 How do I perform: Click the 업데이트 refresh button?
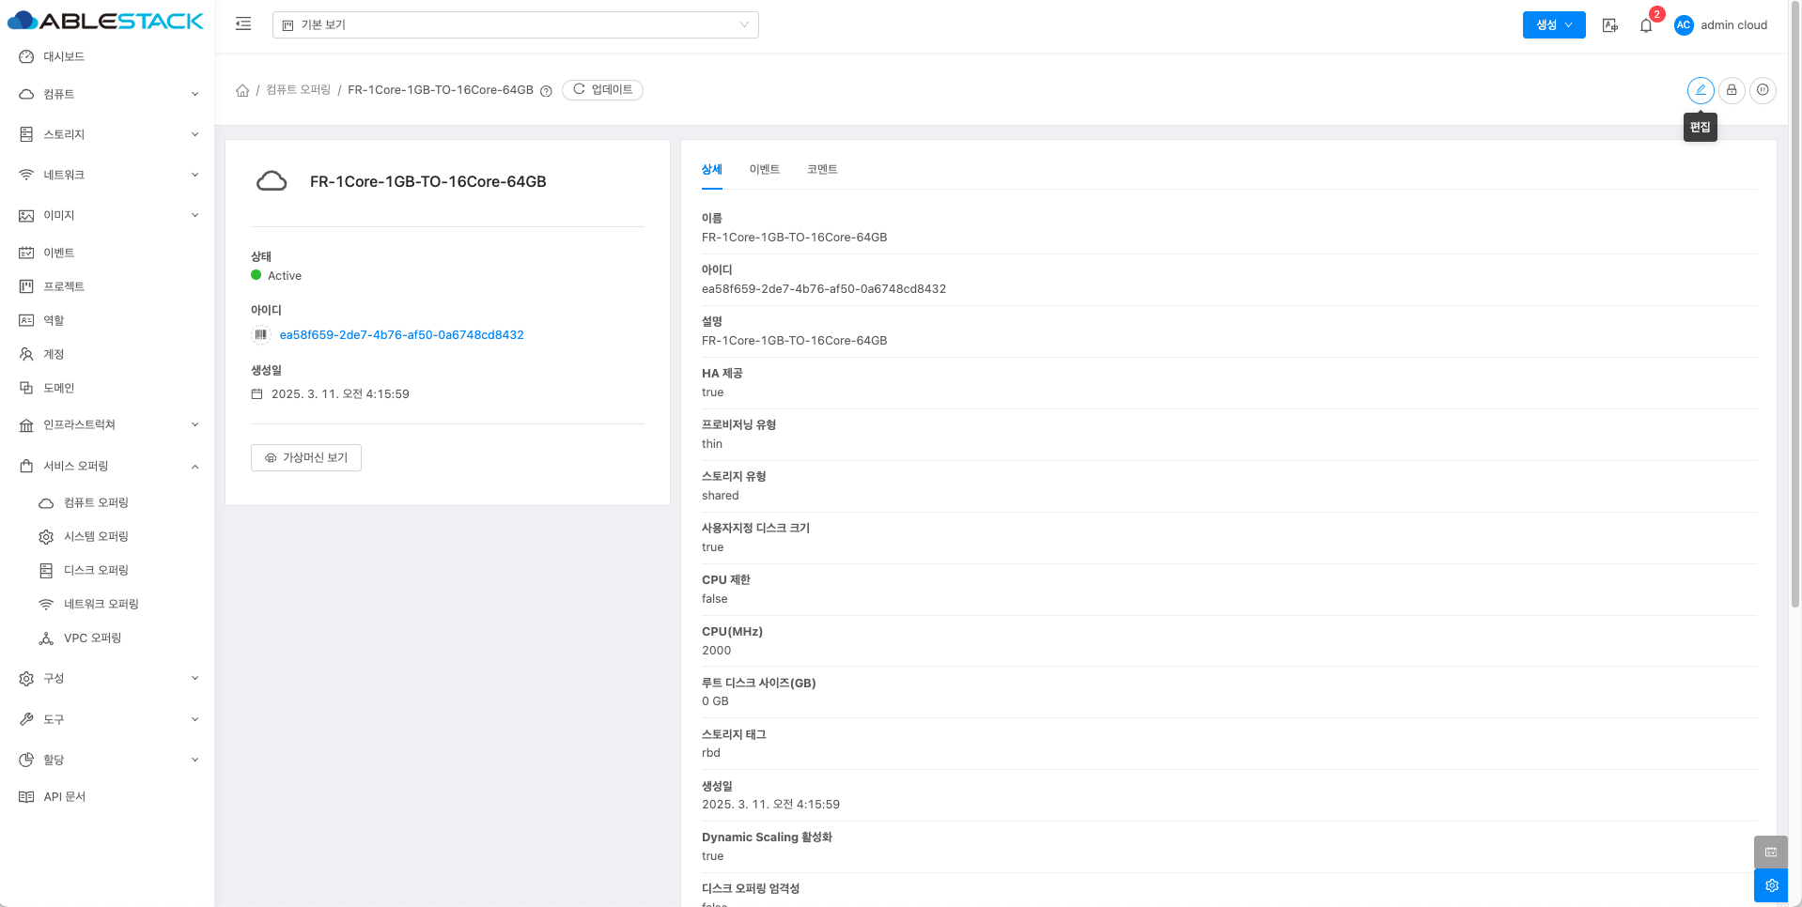coord(602,90)
